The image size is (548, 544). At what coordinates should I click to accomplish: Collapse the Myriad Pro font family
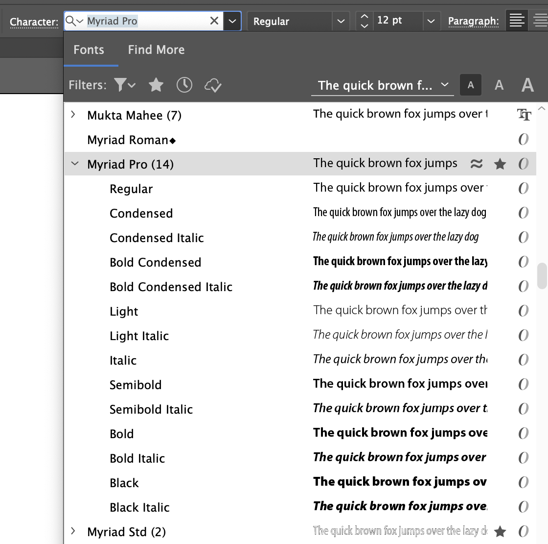tap(74, 164)
